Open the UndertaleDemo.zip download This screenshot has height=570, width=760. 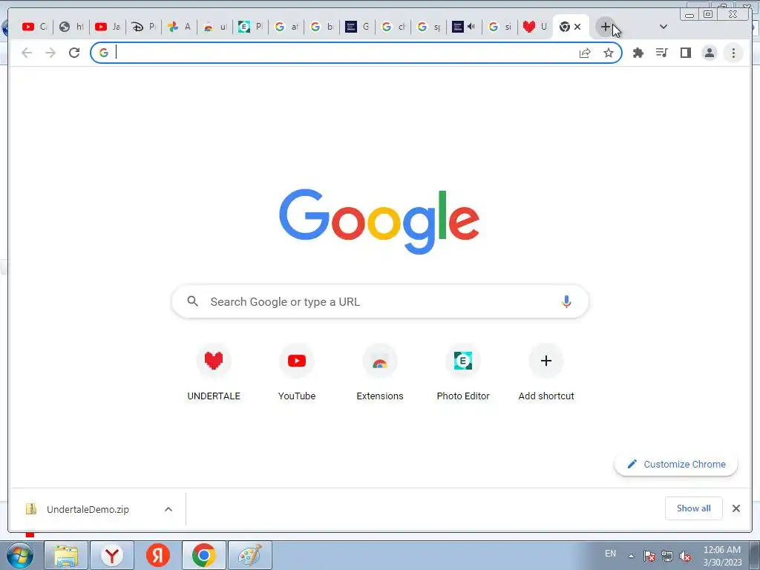[x=88, y=509]
